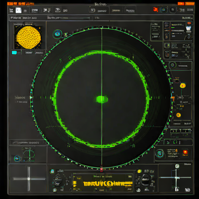Click the blue circular icon in bottom-right panel

pos(160,154)
